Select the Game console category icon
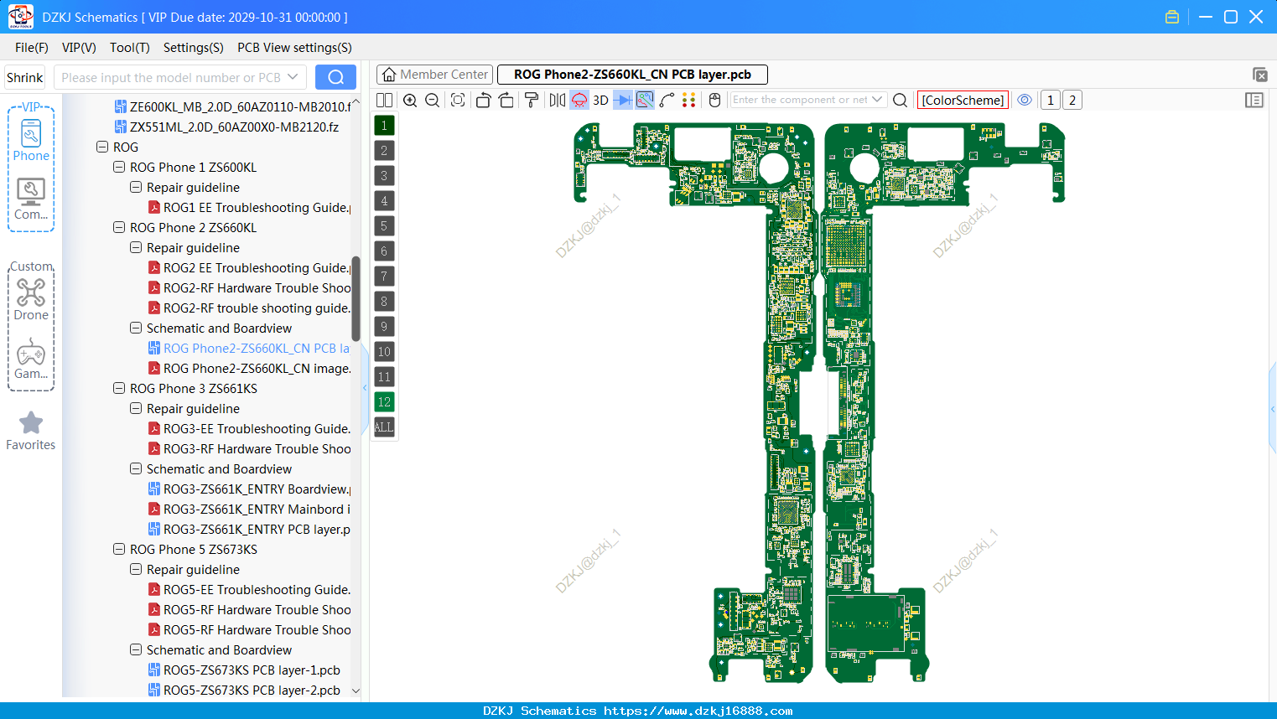Screen dimensions: 1277x719 point(31,359)
